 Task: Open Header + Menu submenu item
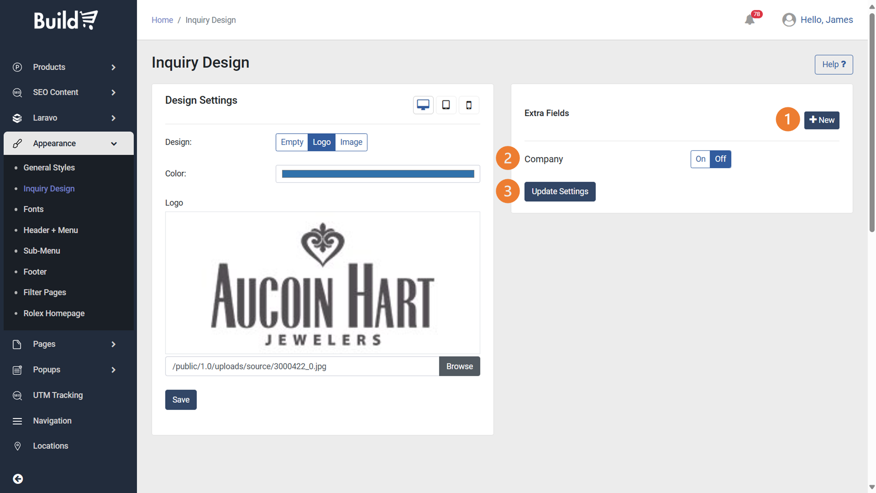click(x=51, y=230)
